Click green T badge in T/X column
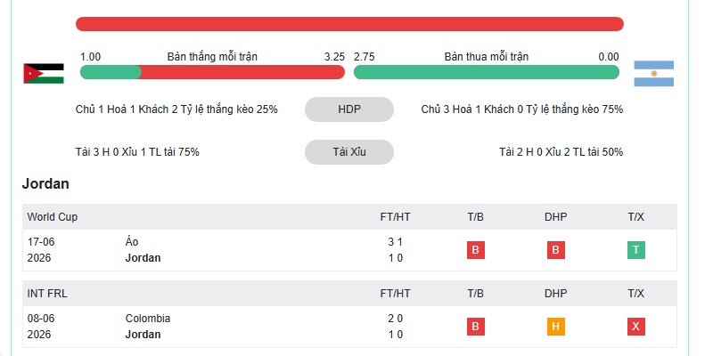Screen dimensions: 713x356 coord(636,250)
